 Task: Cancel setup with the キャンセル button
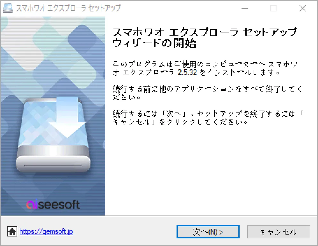coord(279,232)
